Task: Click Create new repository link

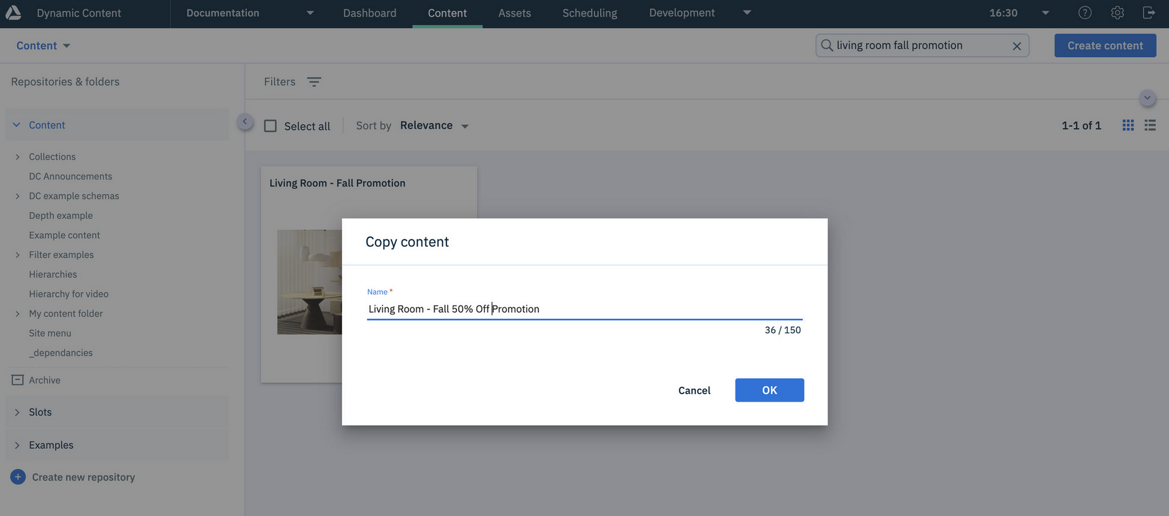Action: (x=83, y=477)
